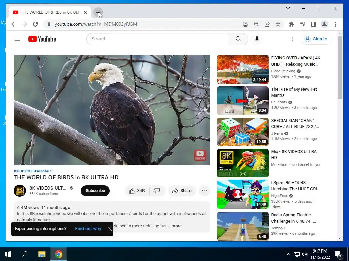Viewport: 349px width, 261px height.
Task: Open YouTube guide hamburger menu
Action: point(17,39)
